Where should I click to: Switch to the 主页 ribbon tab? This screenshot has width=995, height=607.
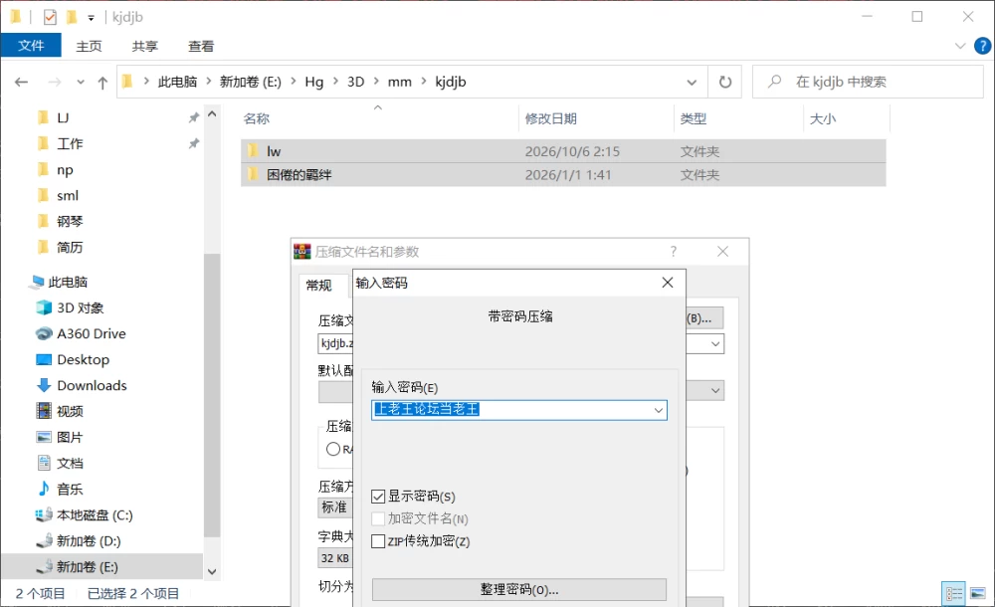(89, 47)
